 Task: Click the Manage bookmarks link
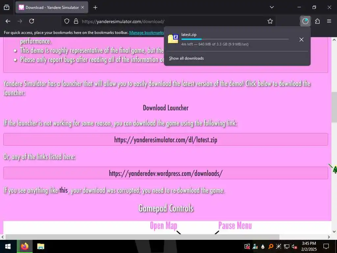(146, 33)
